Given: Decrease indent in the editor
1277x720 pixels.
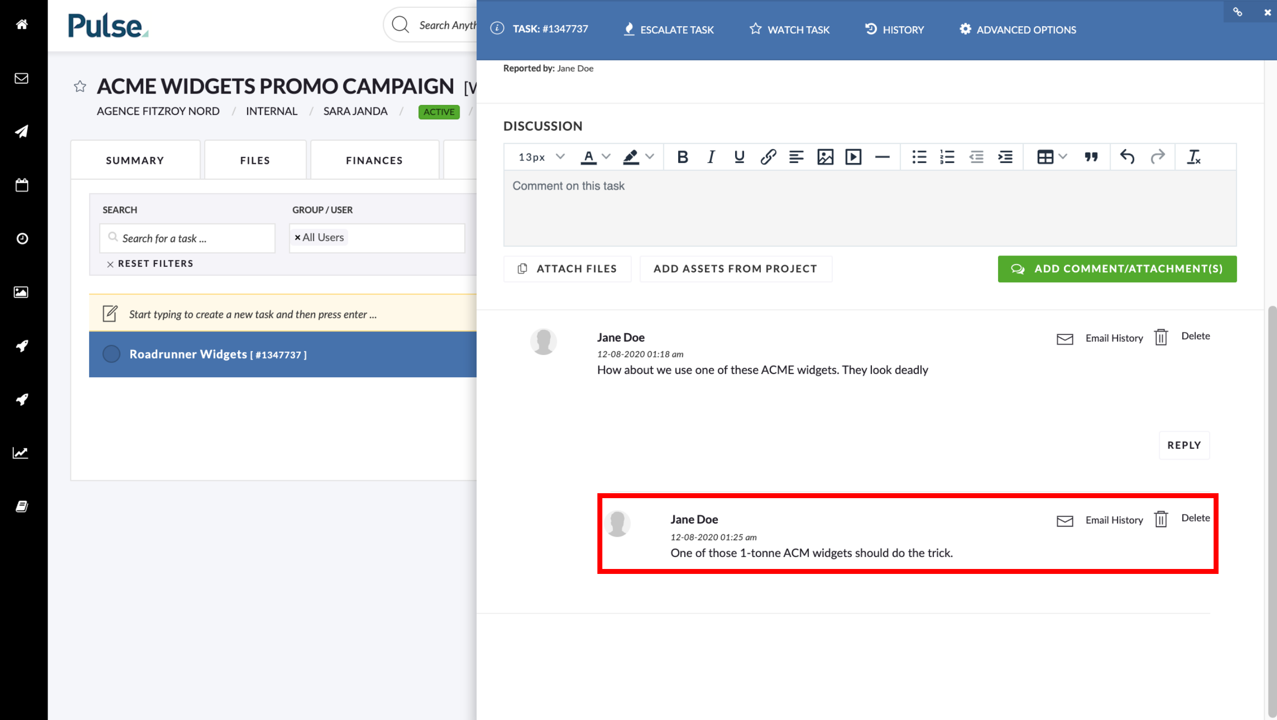Looking at the screenshot, I should [x=976, y=157].
